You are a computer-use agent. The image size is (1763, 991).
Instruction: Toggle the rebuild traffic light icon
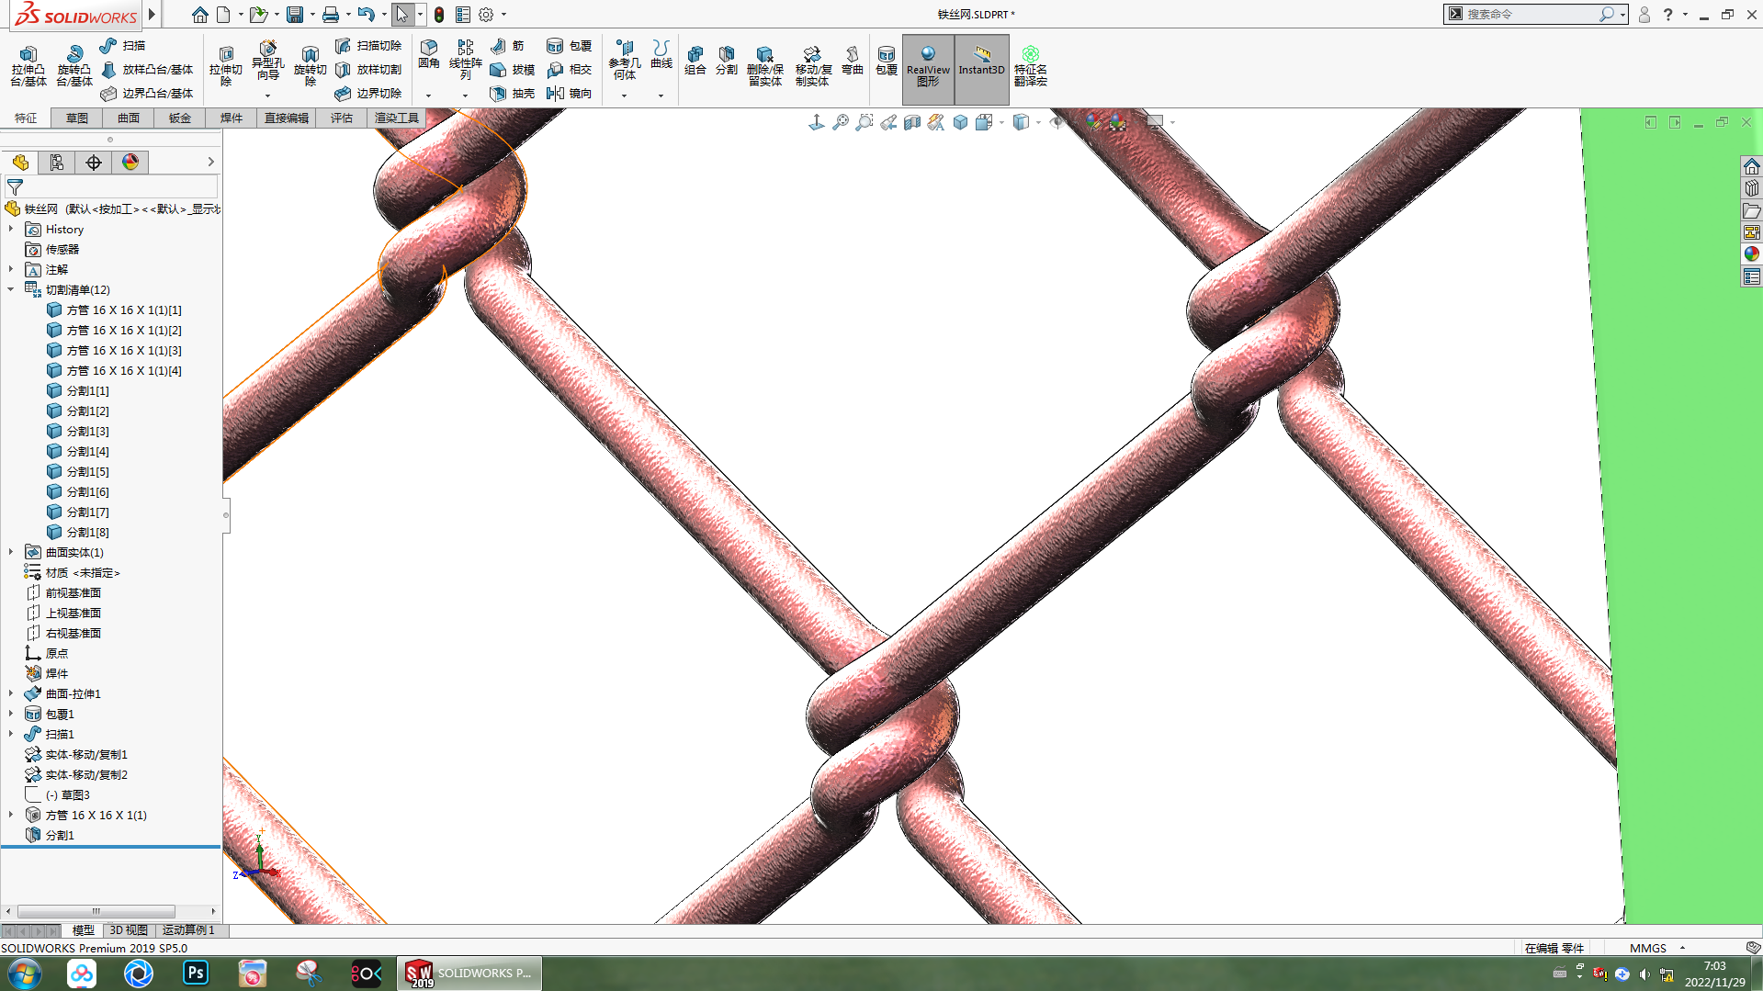pyautogui.click(x=439, y=15)
